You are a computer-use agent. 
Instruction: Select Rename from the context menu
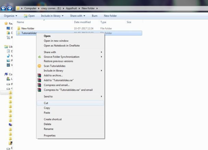48,129
